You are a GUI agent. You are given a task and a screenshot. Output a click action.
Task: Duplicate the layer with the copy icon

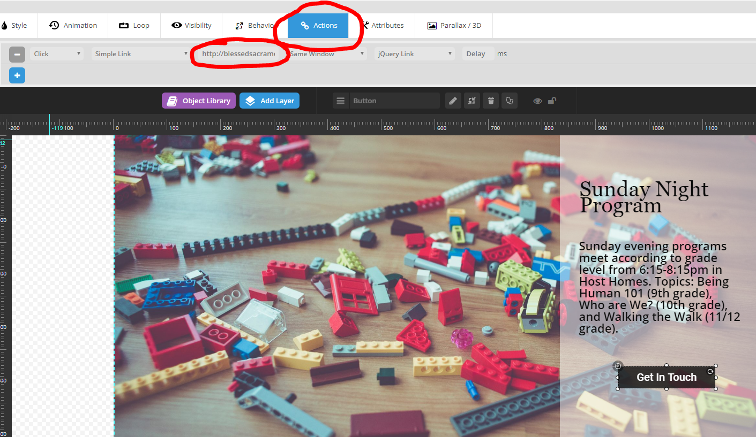click(510, 101)
